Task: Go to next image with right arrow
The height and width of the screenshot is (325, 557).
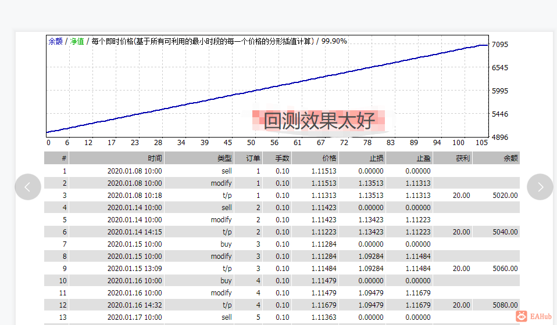Action: pyautogui.click(x=540, y=187)
